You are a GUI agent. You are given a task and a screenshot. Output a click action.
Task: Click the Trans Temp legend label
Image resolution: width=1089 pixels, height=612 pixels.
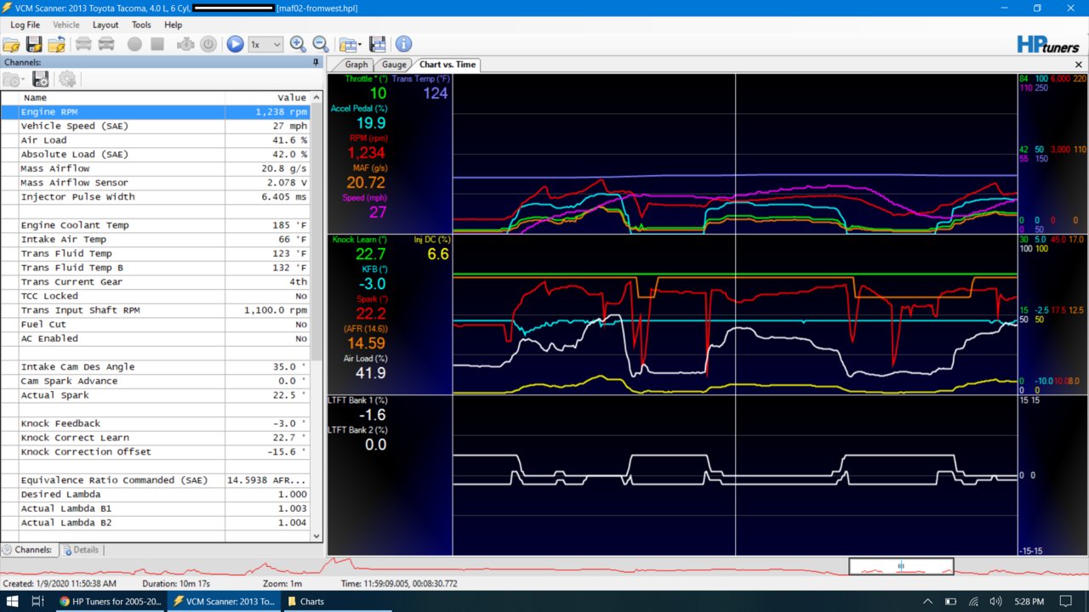(x=420, y=79)
